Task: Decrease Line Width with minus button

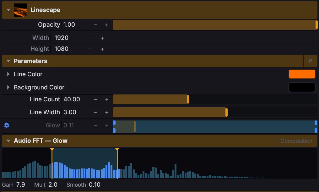Action: point(96,112)
